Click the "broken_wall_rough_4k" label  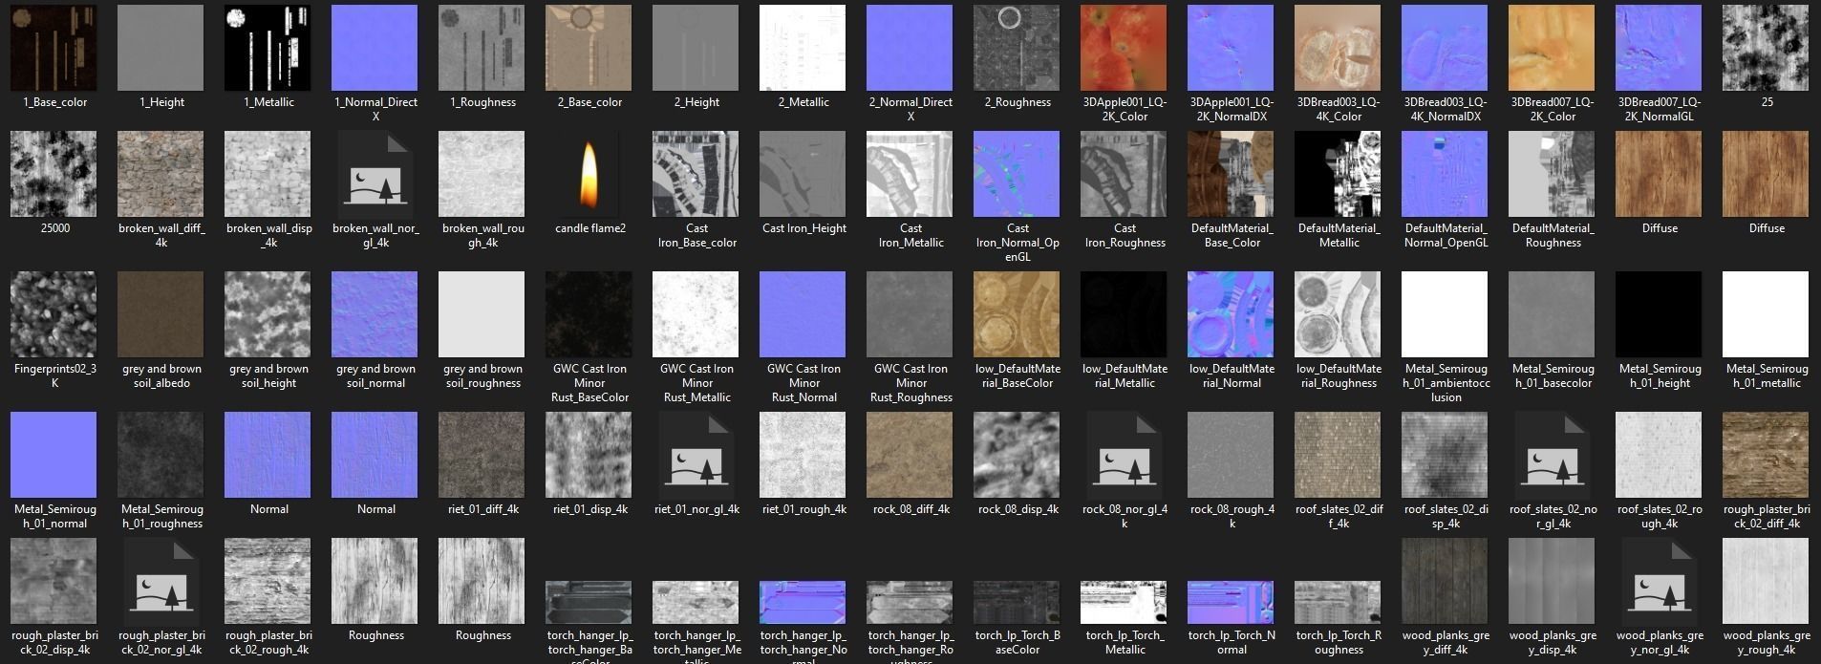[482, 235]
